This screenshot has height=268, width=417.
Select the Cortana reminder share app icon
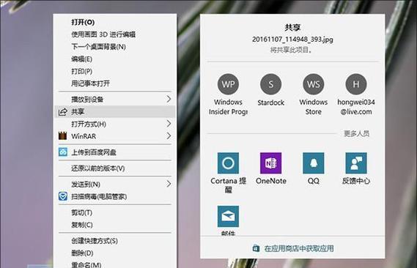pos(228,163)
